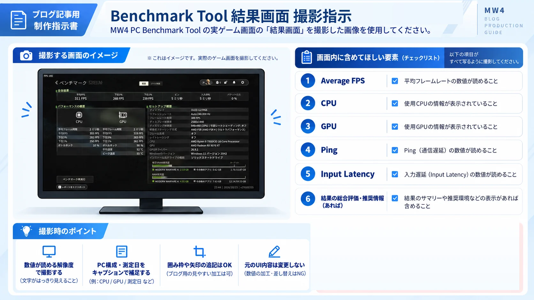Click the crop icon above 囲み枠や矢印の追記はOK
This screenshot has height=300, width=534.
pyautogui.click(x=200, y=252)
